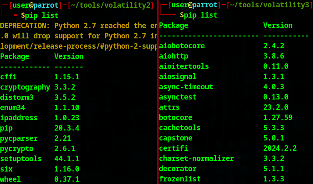Select the capstone package name

point(176,139)
